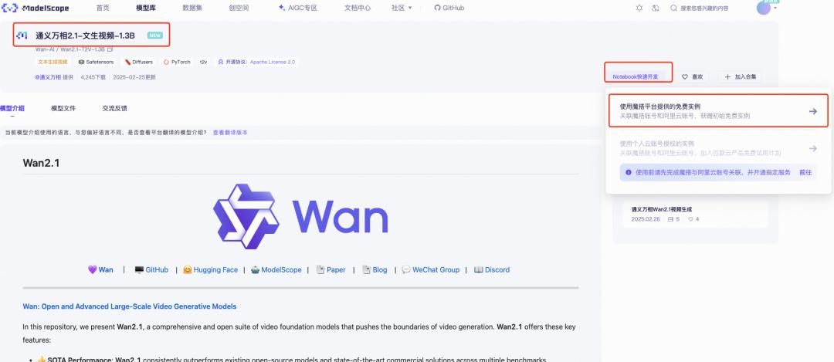Click the search magnifier icon
Screen dimensions: 834x362
(673, 8)
